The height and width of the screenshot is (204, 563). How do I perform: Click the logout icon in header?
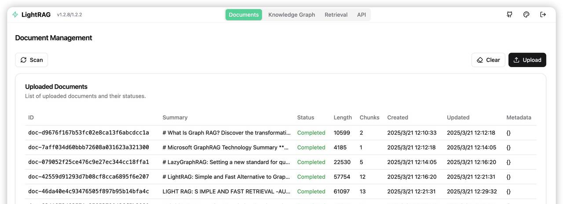(543, 14)
